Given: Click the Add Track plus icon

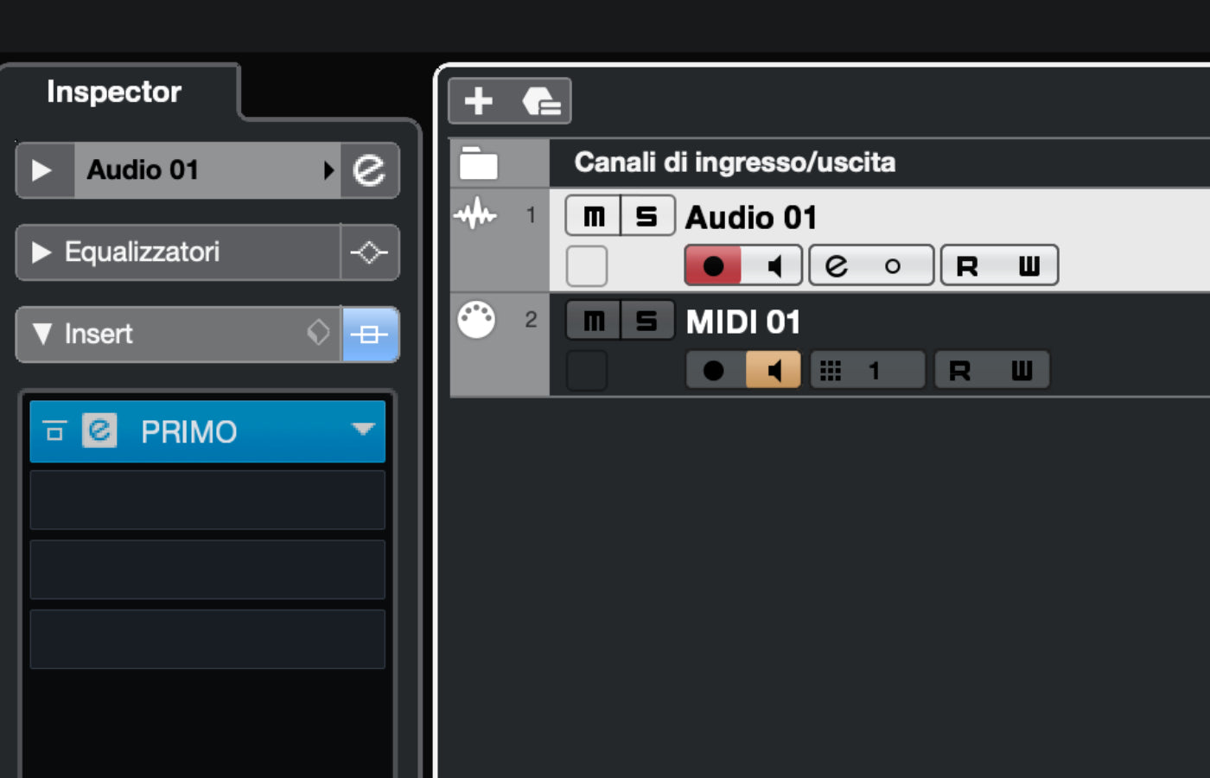Looking at the screenshot, I should tap(478, 101).
